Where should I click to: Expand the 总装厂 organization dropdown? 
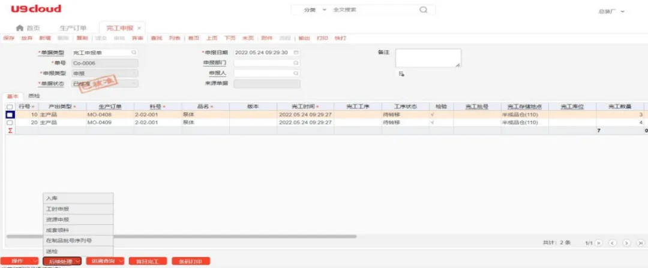click(x=611, y=11)
